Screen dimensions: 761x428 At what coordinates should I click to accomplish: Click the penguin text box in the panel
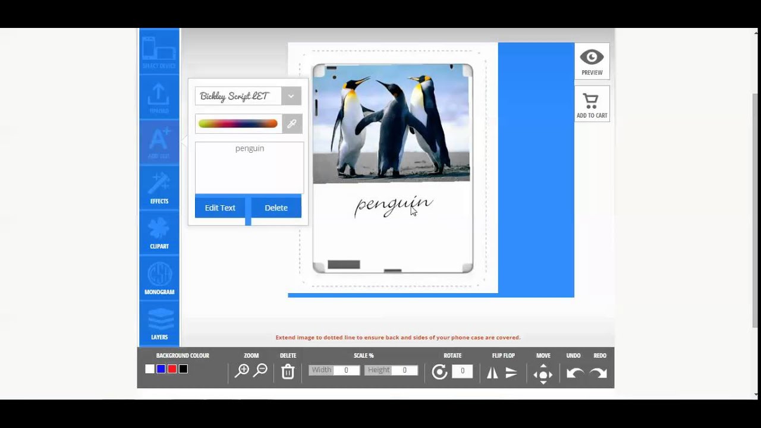[x=249, y=168]
